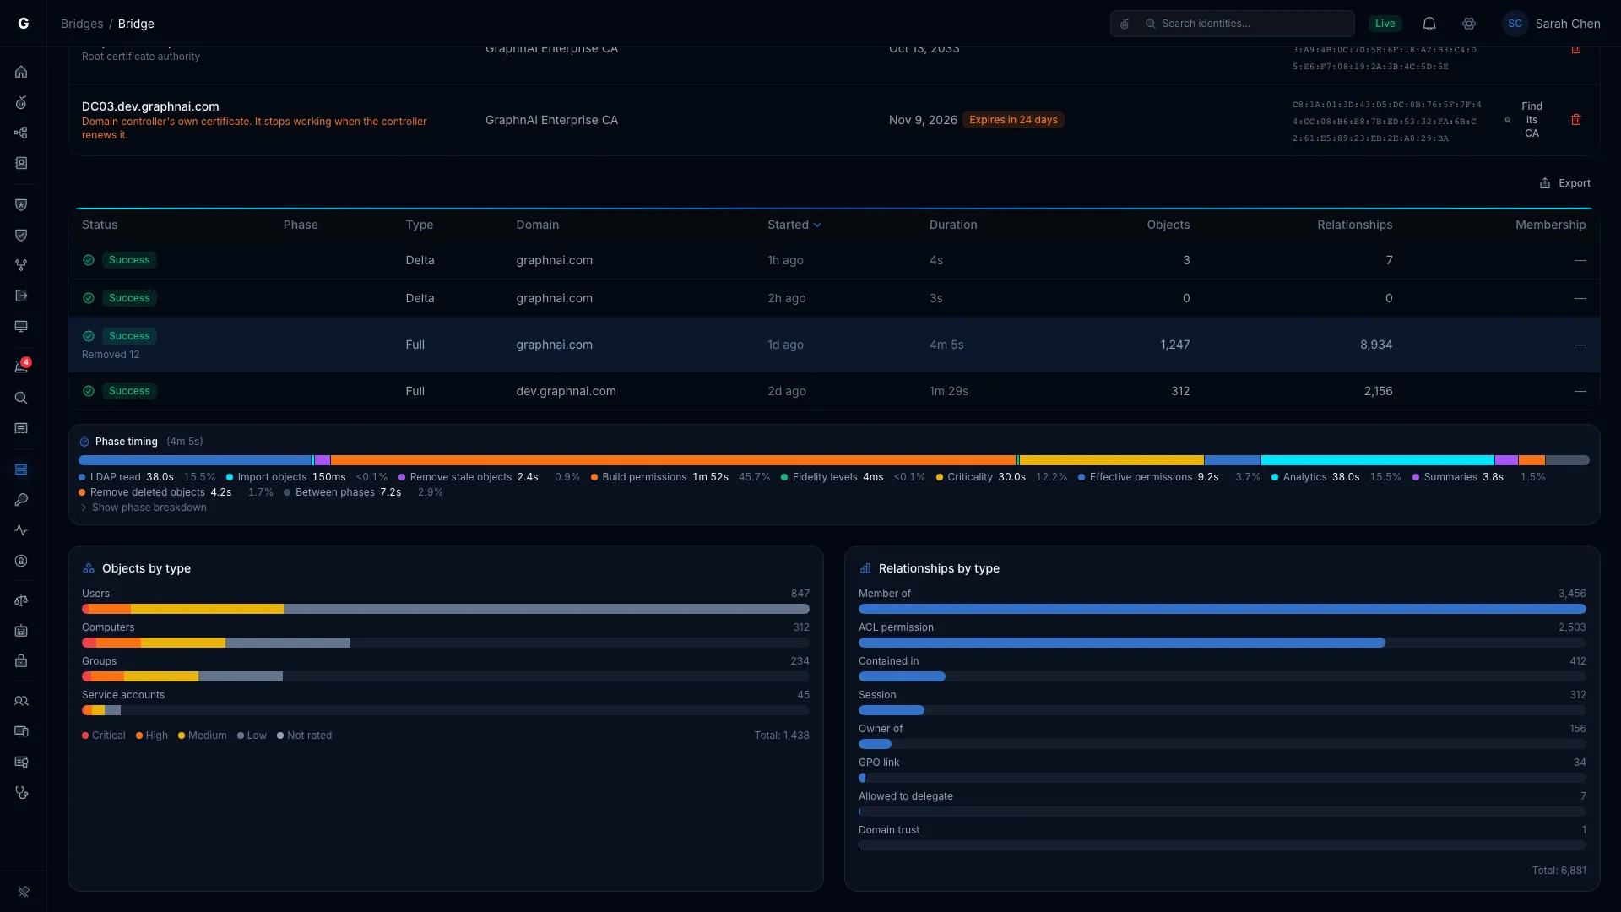Open the padlock sidebar icon
1621x912 pixels.
click(x=21, y=661)
